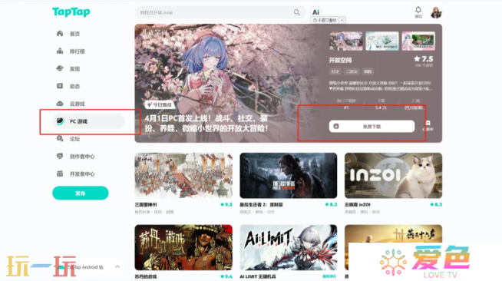Viewport: 502px width, 281px height.
Task: Select the first banner screenshot thumbnail
Action: tap(345, 41)
